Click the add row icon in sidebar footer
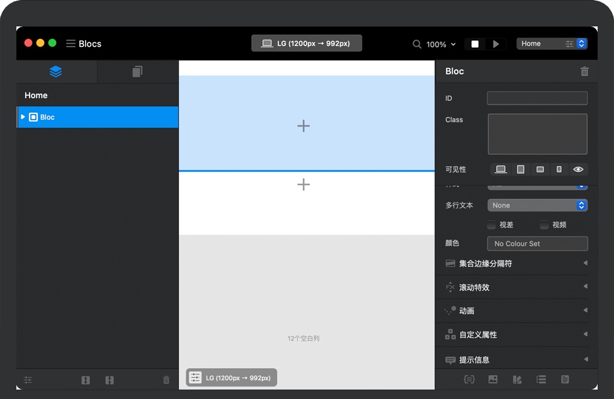 pyautogui.click(x=86, y=380)
